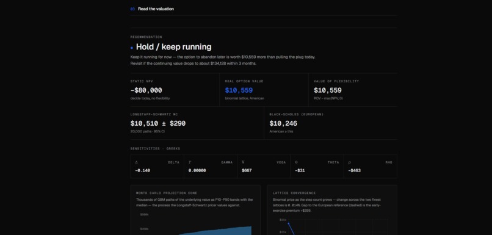Click the caption "decide today, no flexibility"
Viewport: 492px width, 235px height.
coord(150,98)
